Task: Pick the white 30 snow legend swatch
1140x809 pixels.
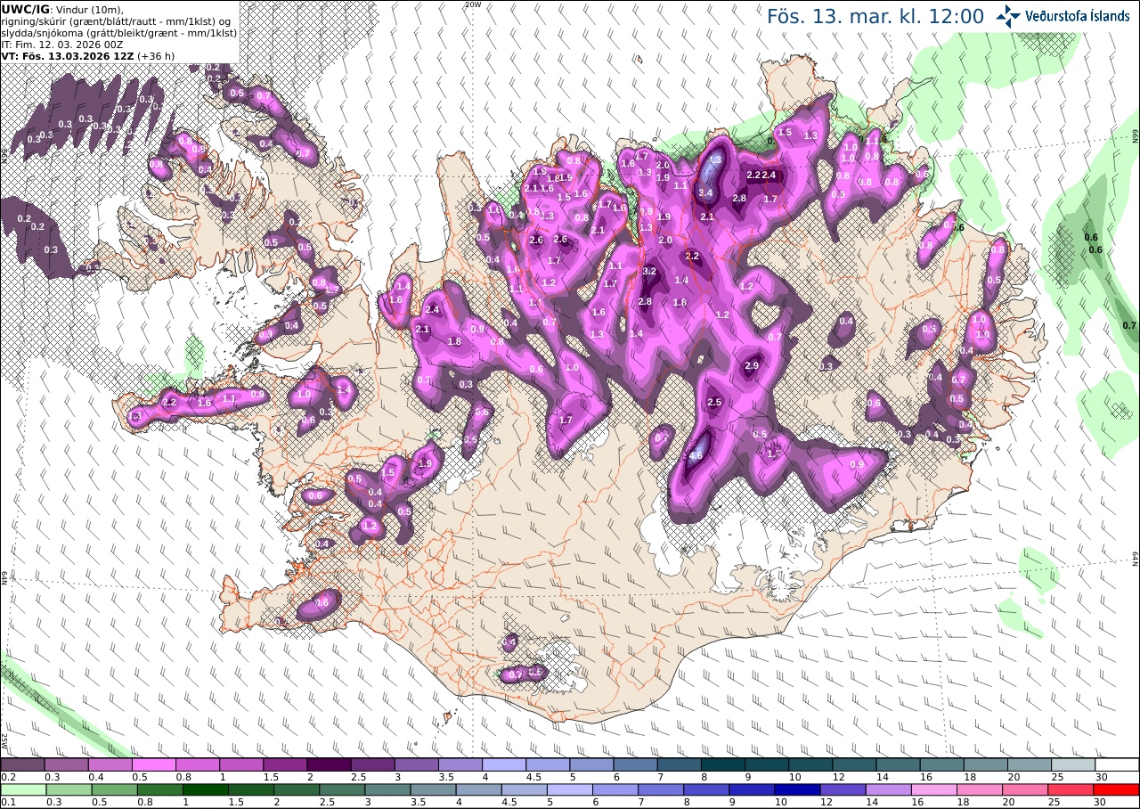Action: click(x=1117, y=764)
